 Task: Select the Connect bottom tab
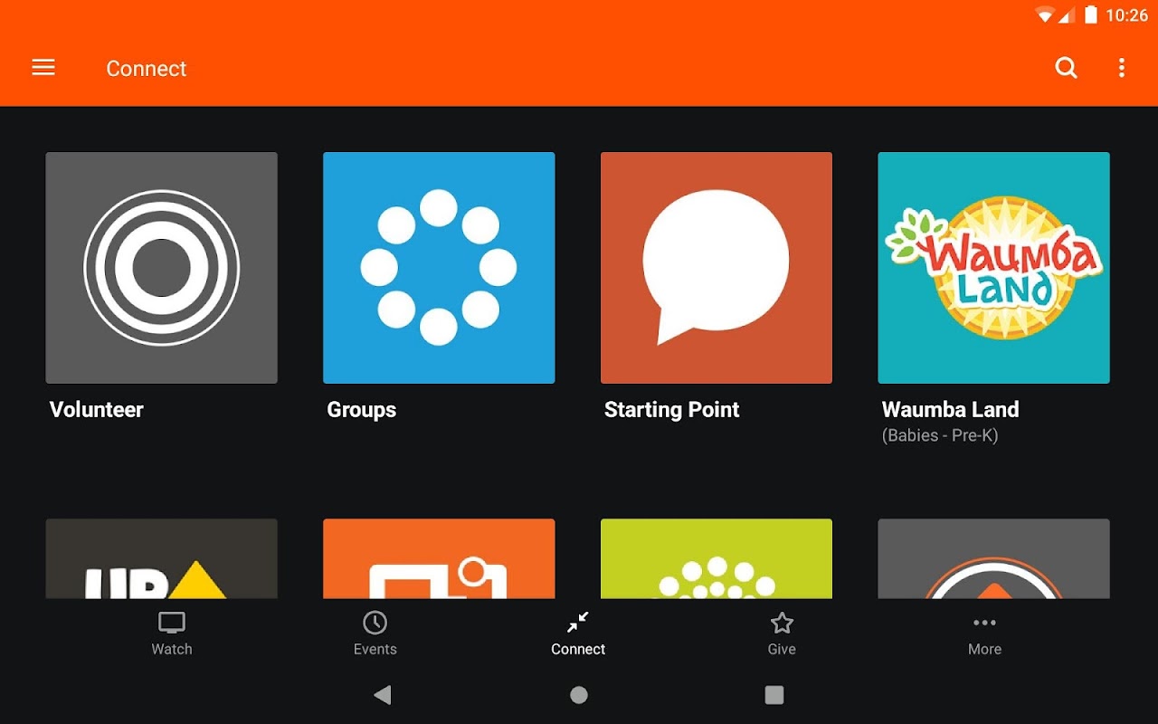click(578, 633)
